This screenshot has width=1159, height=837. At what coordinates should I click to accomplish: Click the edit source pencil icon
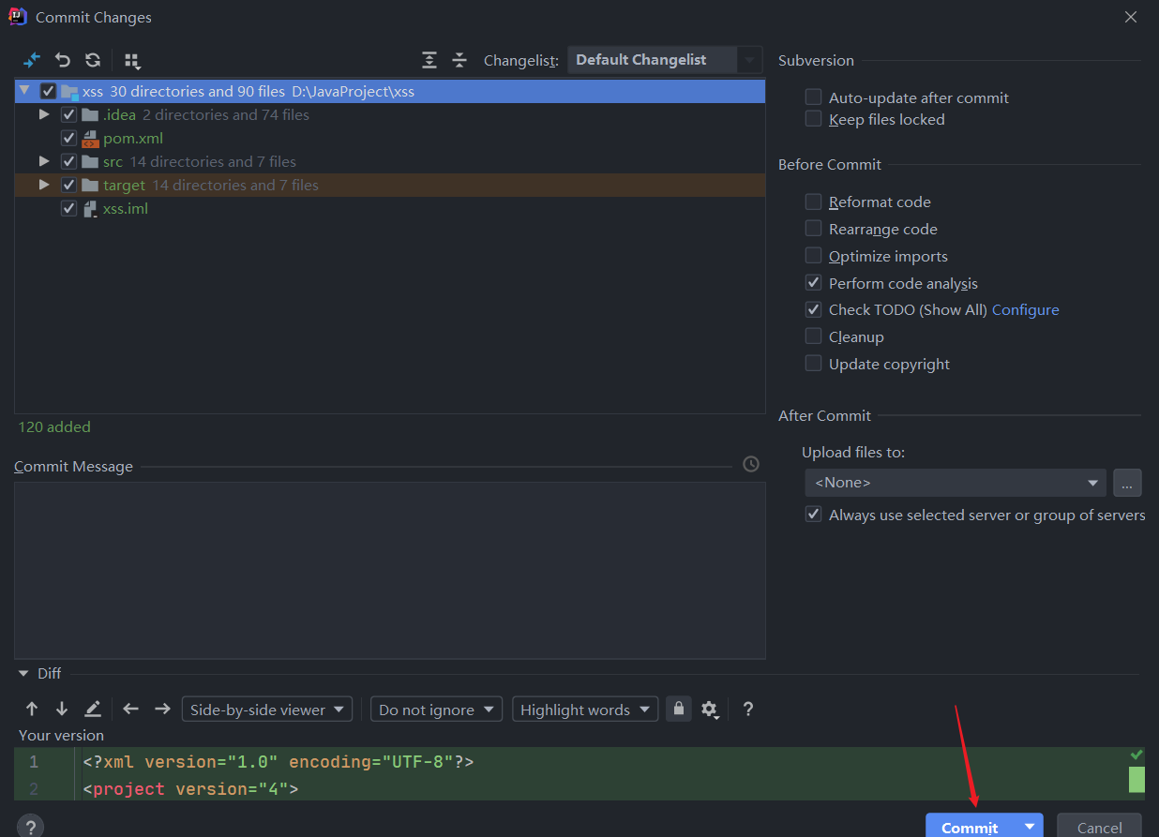pyautogui.click(x=93, y=710)
